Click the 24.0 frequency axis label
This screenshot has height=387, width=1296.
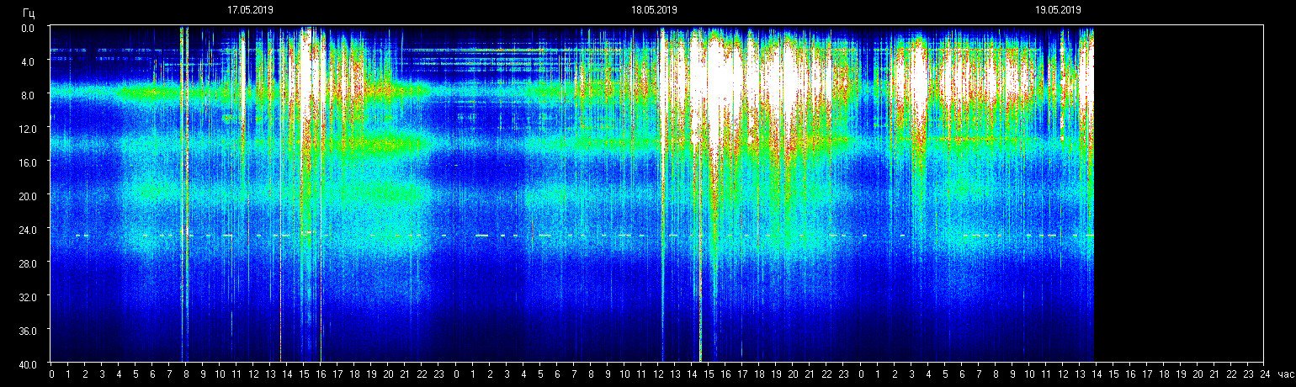click(x=26, y=229)
